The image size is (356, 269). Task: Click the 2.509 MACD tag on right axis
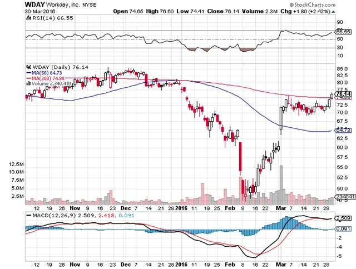(344, 218)
